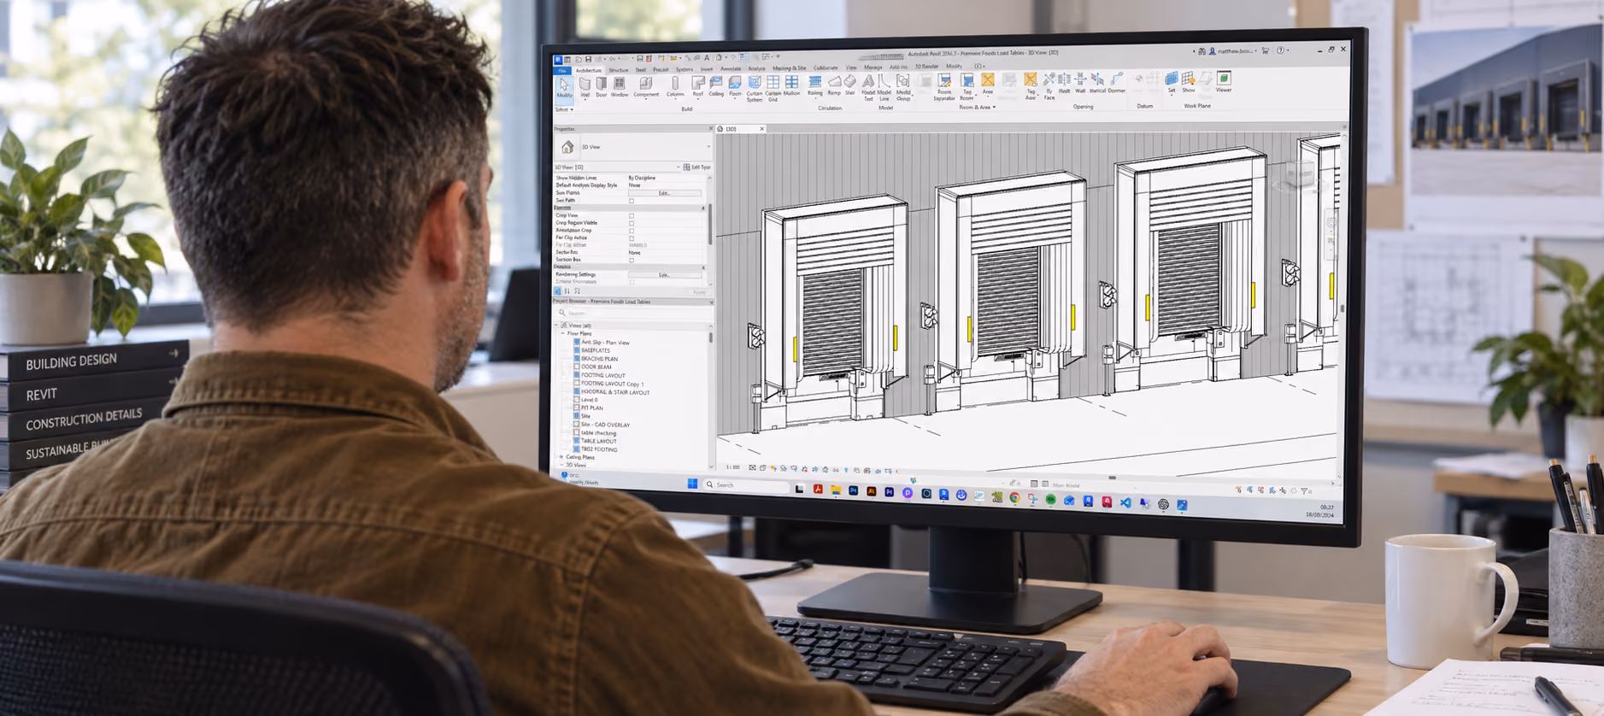1604x716 pixels.
Task: Select the Mullion tool
Action: (792, 85)
